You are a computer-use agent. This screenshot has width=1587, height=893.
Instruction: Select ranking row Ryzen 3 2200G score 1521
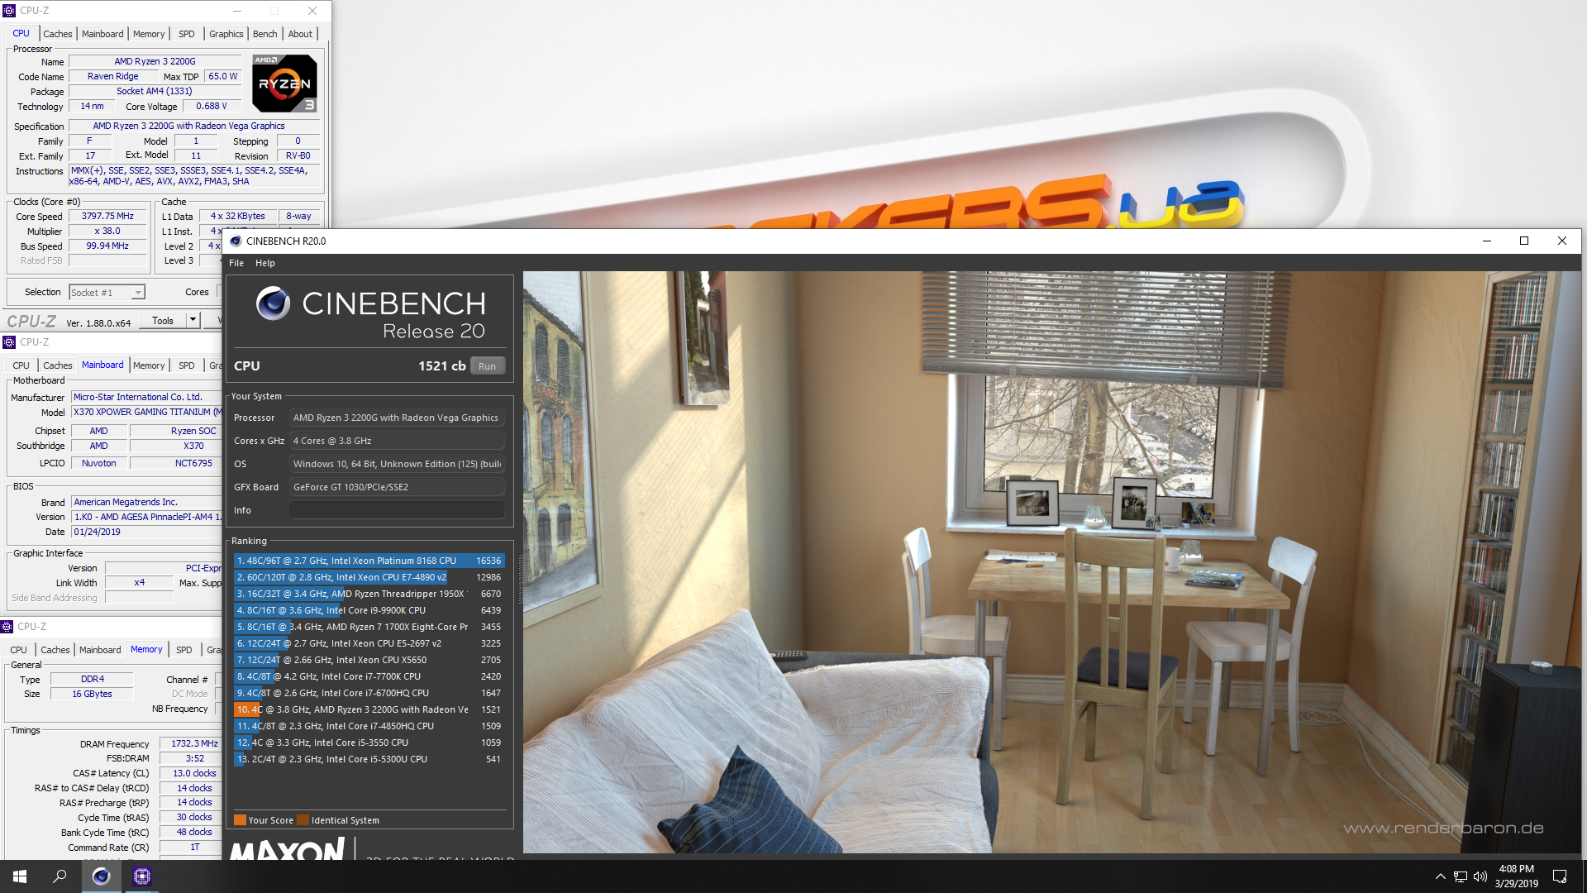point(369,709)
